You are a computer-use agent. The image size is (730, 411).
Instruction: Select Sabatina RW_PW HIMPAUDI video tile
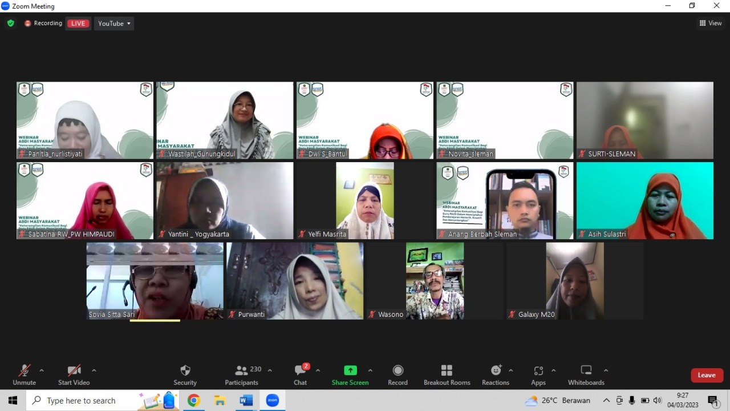click(85, 200)
